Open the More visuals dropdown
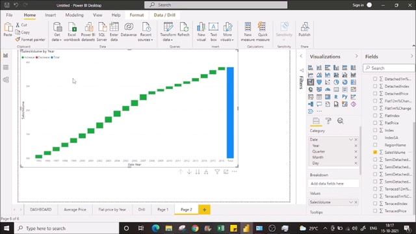This screenshot has height=234, width=416. [227, 32]
